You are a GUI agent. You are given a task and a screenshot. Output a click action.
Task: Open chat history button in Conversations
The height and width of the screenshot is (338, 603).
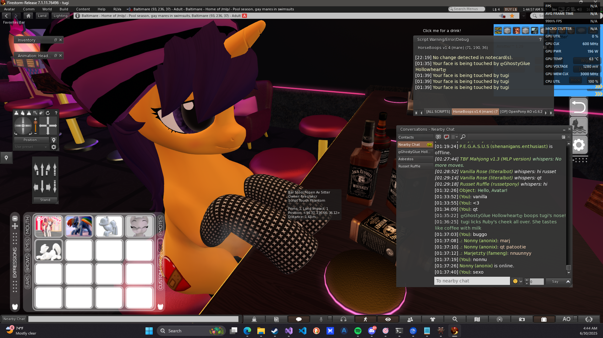click(438, 137)
